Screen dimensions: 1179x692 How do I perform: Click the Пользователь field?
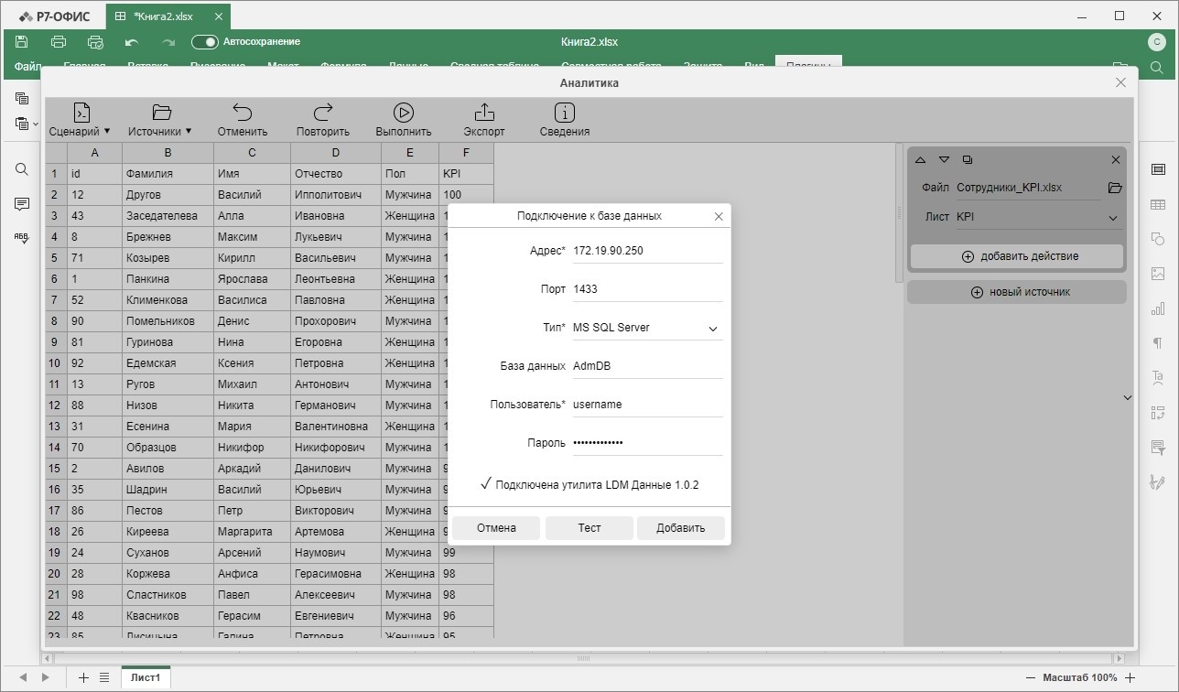point(647,405)
